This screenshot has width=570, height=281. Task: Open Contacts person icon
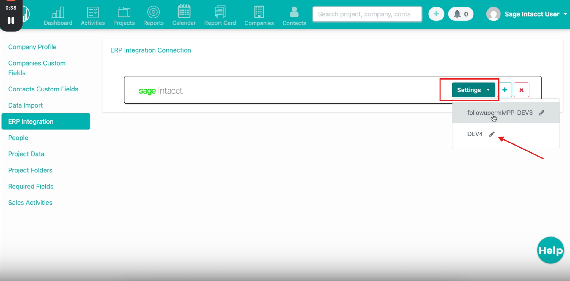pos(294,12)
